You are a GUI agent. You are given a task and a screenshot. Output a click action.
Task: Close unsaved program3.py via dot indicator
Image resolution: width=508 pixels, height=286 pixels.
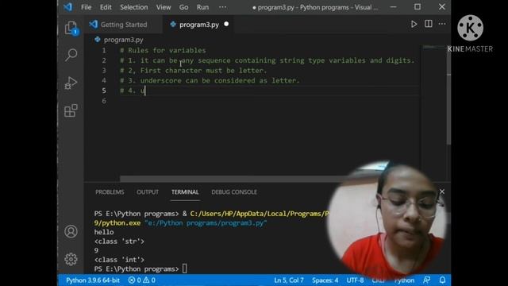pyautogui.click(x=226, y=24)
